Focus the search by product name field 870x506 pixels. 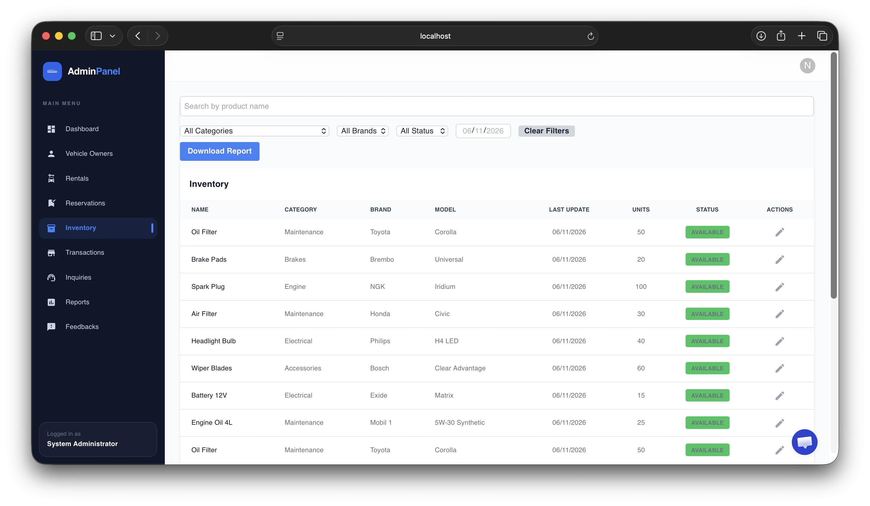coord(496,106)
